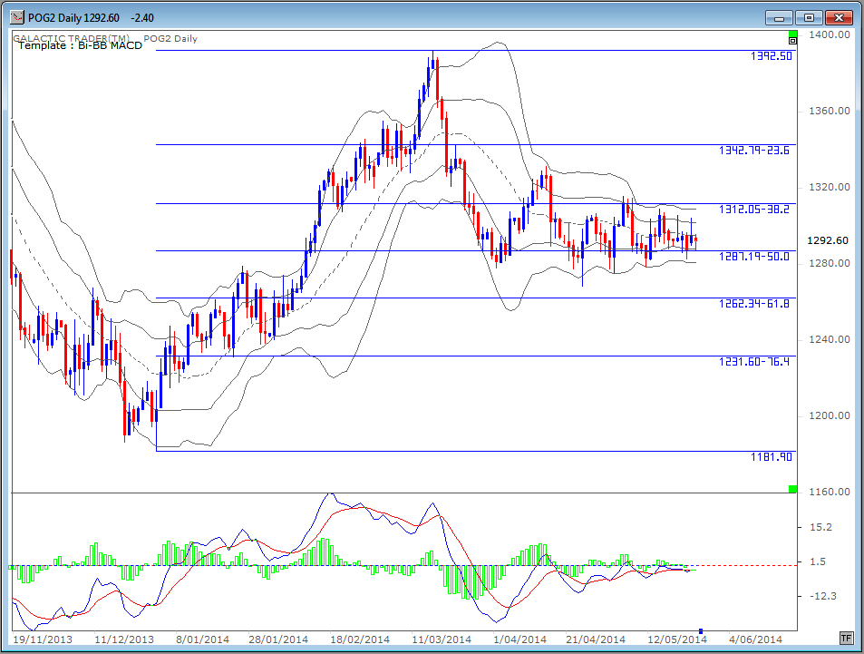The image size is (864, 654).
Task: Click the 8/01/2014 date label
Action: point(202,639)
